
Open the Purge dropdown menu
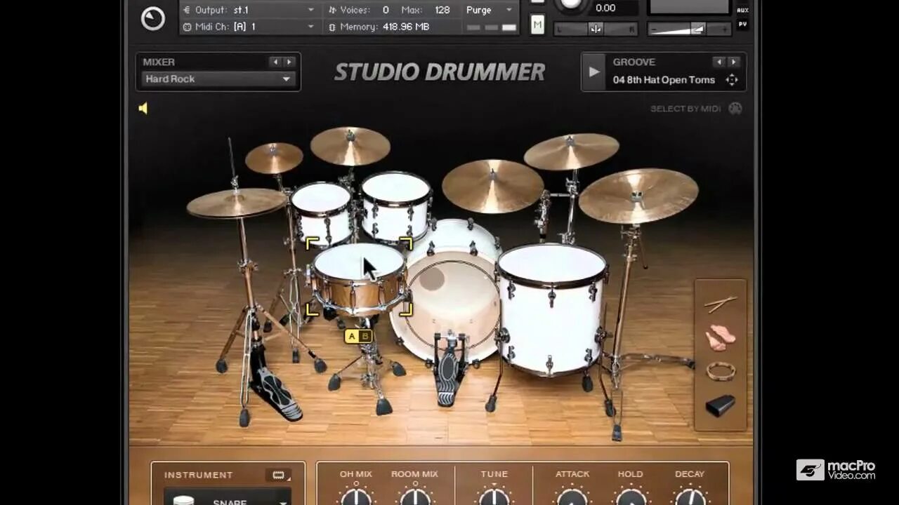(490, 10)
